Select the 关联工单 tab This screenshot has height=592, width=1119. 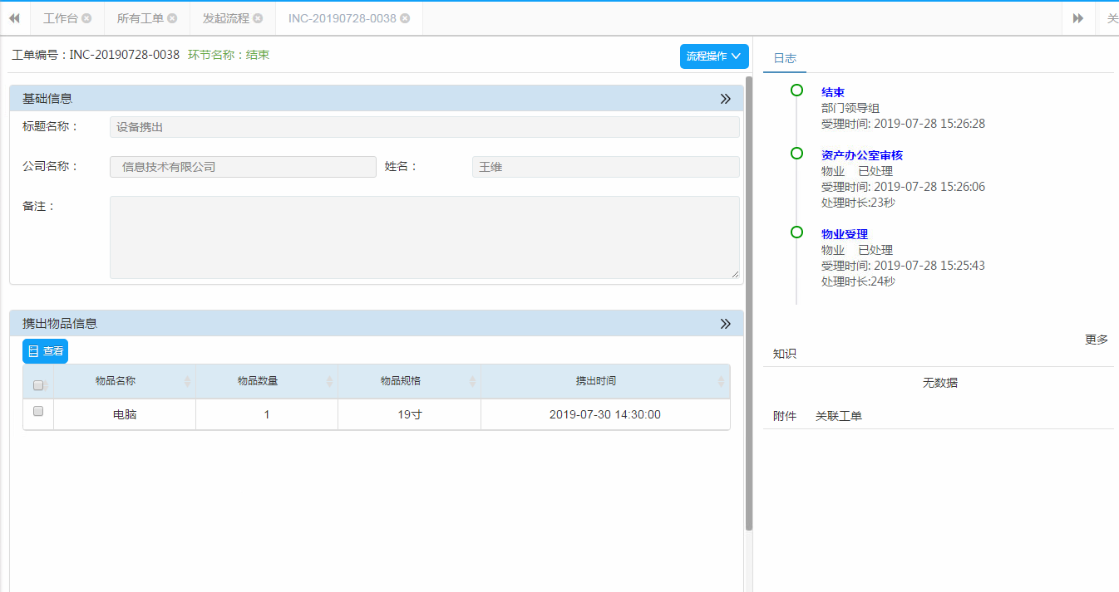point(838,416)
